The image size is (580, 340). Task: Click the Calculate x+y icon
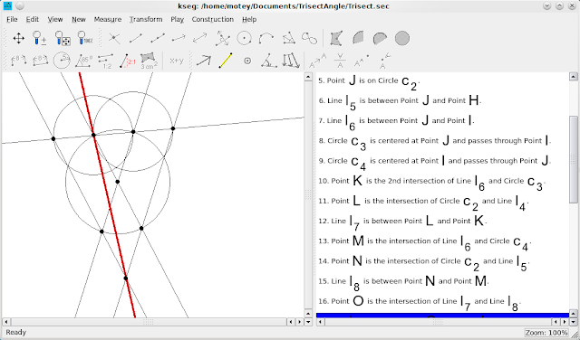(x=177, y=61)
